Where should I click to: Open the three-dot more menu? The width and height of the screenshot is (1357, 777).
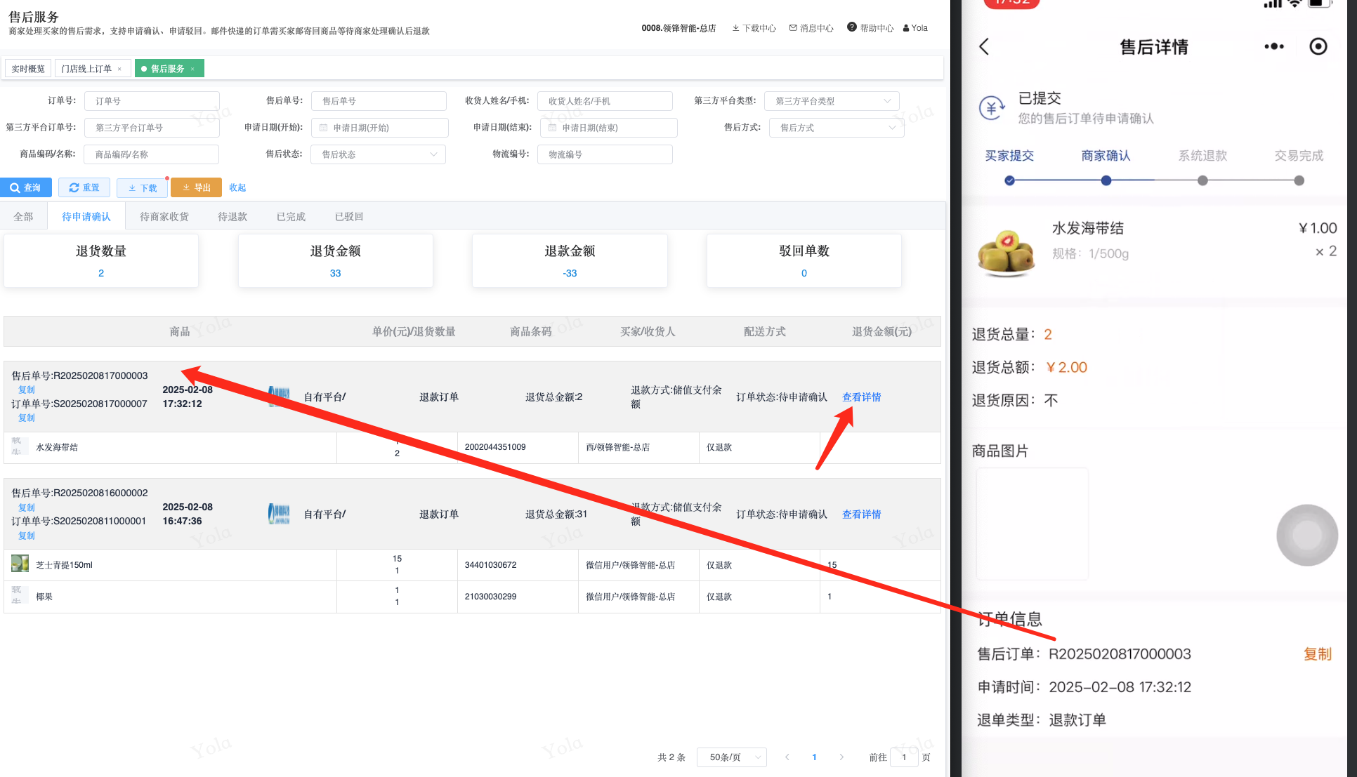click(1273, 47)
